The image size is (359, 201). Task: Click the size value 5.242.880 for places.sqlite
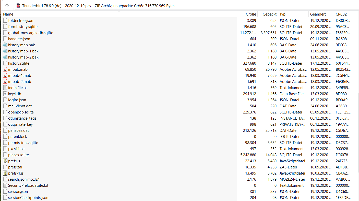pyautogui.click(x=248, y=155)
